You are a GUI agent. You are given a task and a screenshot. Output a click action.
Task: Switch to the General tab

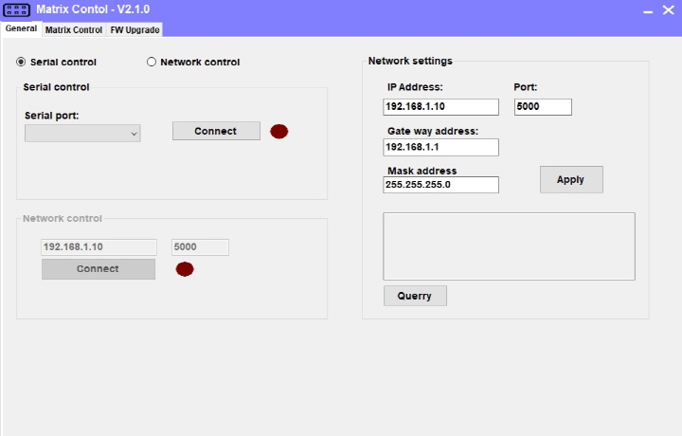click(21, 29)
